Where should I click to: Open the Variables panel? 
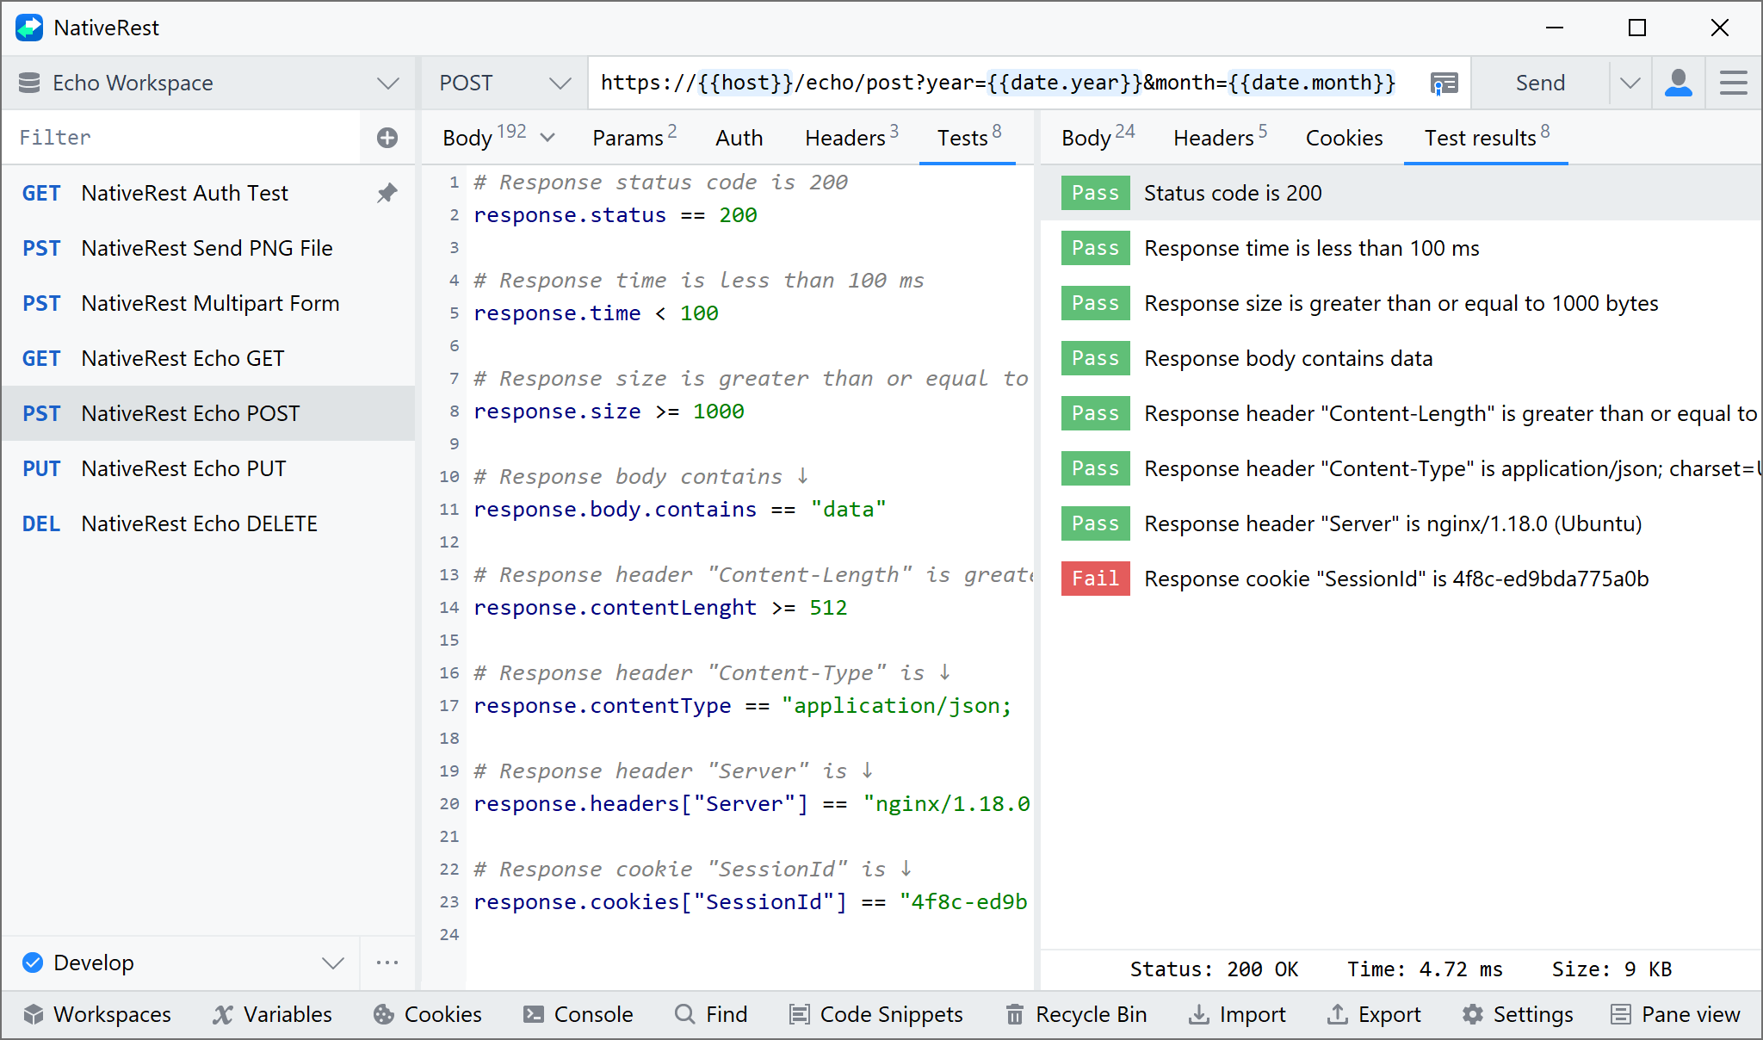272,1014
